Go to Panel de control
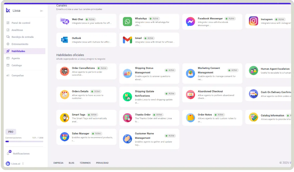Screen dimensions: 294x172 (21, 23)
